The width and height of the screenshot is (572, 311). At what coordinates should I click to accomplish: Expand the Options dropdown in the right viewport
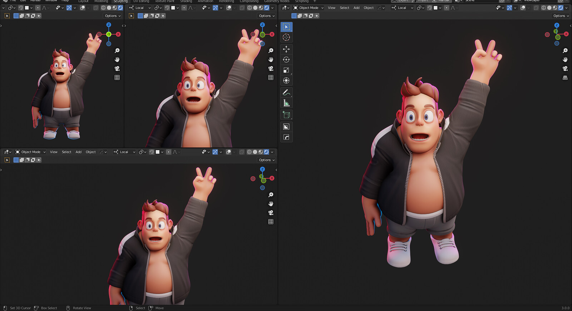tap(561, 16)
